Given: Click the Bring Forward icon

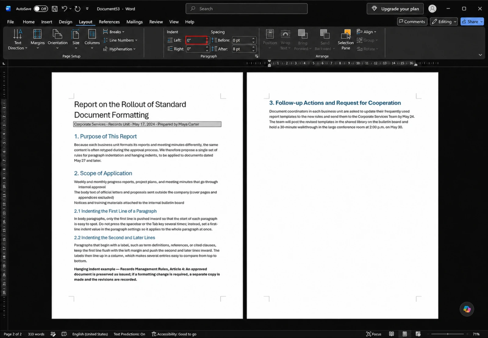Looking at the screenshot, I should (303, 34).
